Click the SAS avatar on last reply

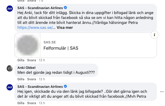10,87
